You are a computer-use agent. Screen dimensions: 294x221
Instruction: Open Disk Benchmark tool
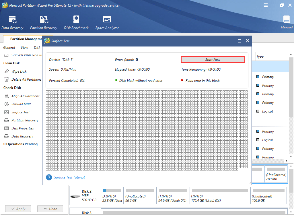coord(76,22)
